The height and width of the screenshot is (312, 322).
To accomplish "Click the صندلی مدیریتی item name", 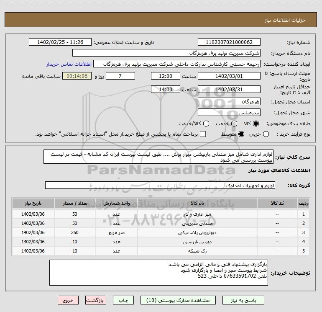I will (197, 223).
